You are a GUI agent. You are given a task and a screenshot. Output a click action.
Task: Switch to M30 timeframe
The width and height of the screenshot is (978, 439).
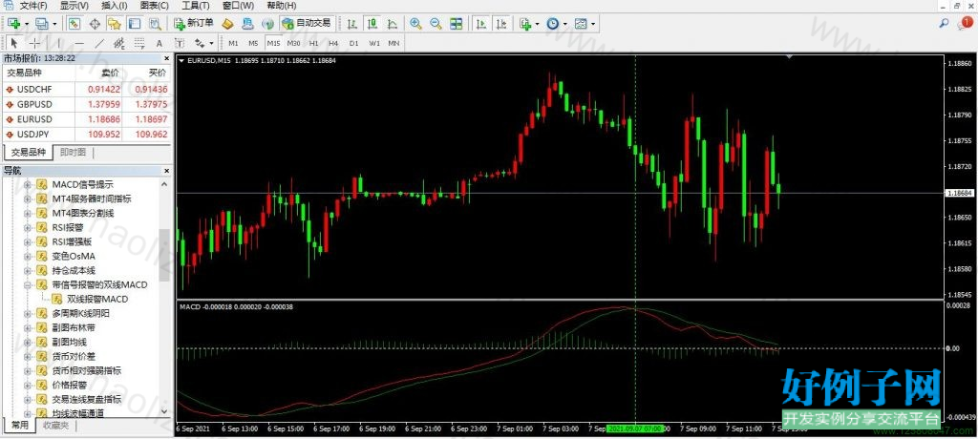293,43
